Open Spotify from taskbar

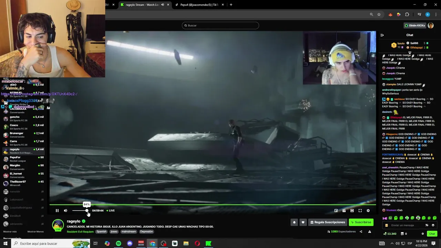119,244
